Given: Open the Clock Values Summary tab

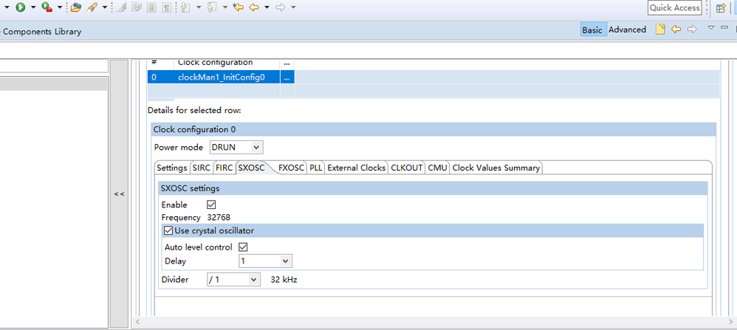Looking at the screenshot, I should pyautogui.click(x=496, y=168).
